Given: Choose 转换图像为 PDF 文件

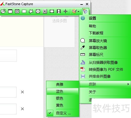Looking at the screenshot, I should pos(105,70).
